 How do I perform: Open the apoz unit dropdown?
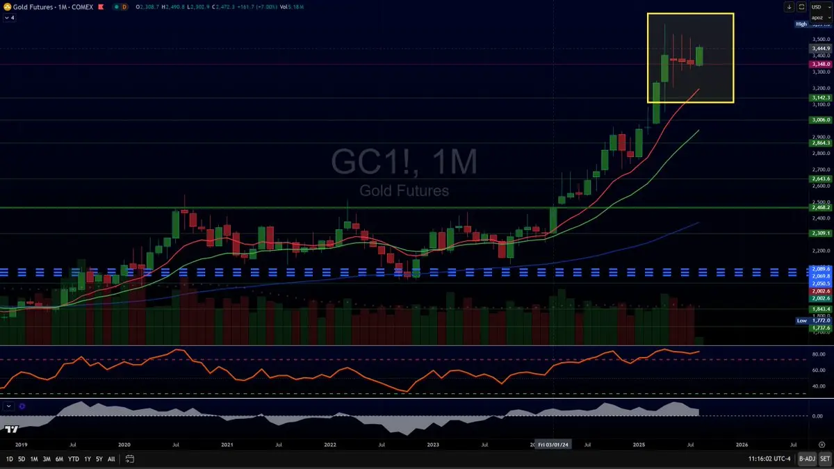[821, 16]
